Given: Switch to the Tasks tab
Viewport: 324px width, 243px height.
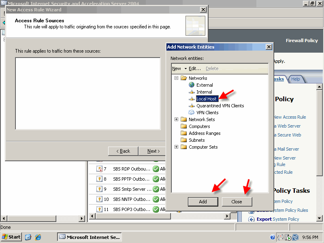Looking at the screenshot, I should (x=279, y=79).
